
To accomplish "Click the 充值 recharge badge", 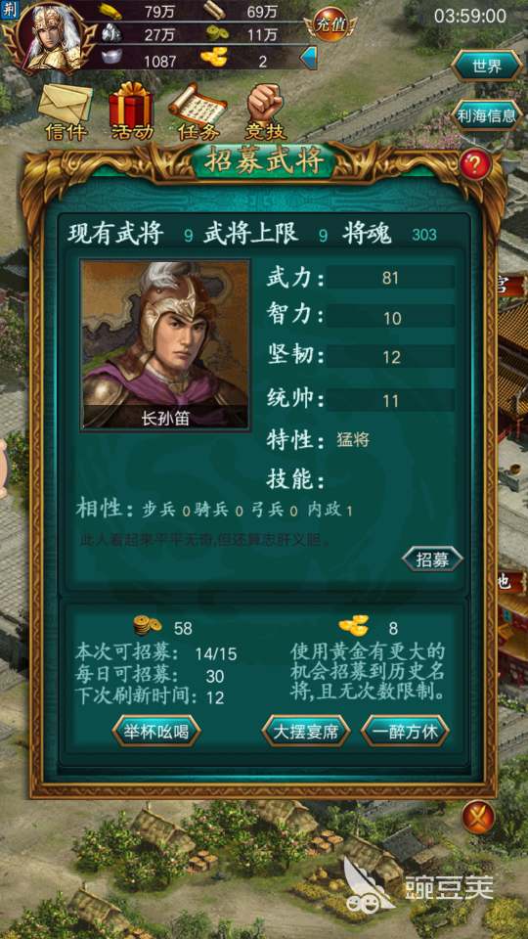I will (330, 25).
